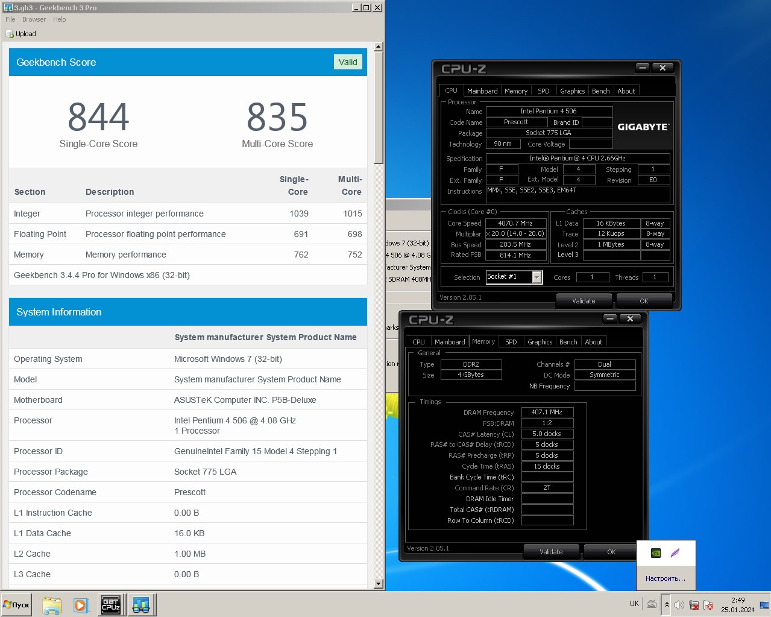This screenshot has height=617, width=771.
Task: Open Bench tab in lower CPU-Z window
Action: pyautogui.click(x=568, y=342)
